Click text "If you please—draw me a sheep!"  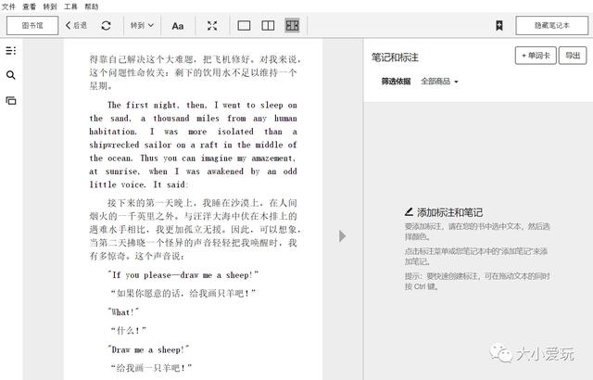point(183,275)
